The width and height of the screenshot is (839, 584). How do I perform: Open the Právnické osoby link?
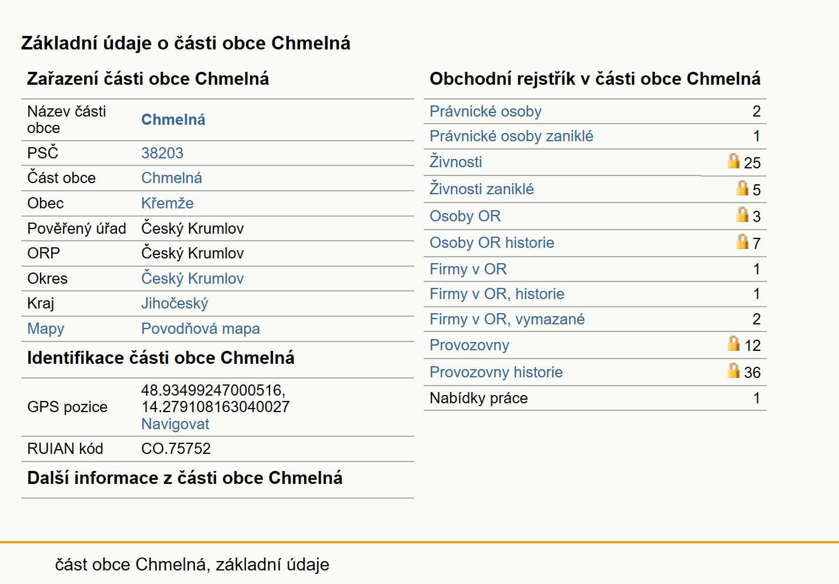point(485,111)
